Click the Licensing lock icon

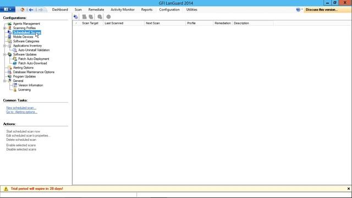[x=15, y=90]
